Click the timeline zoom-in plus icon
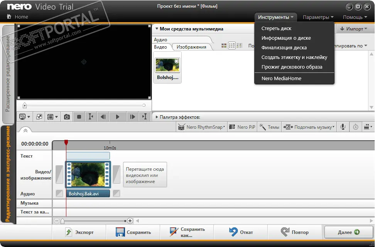This screenshot has height=247, width=375. (130, 221)
